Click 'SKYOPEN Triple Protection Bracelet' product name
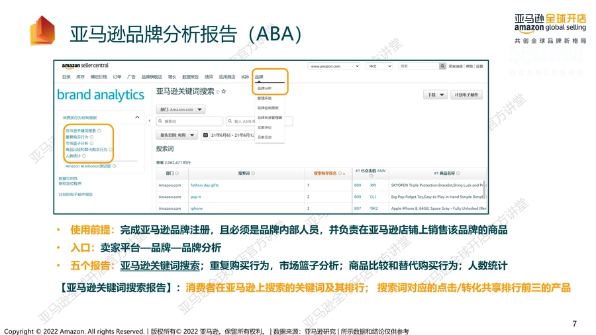The height and width of the screenshot is (335, 596). (x=422, y=185)
